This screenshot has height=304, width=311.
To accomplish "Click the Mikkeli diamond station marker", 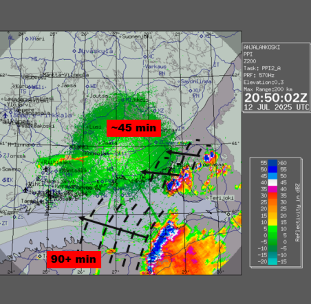I will click(123, 100).
